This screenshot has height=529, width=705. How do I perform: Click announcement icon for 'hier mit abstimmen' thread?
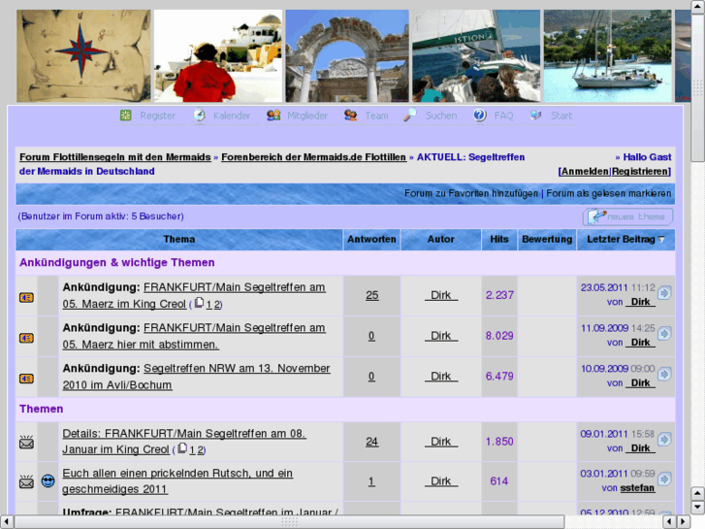coord(26,338)
